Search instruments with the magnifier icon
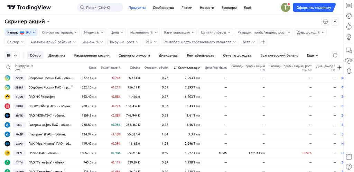The width and height of the screenshot is (354, 172). [x=8, y=68]
